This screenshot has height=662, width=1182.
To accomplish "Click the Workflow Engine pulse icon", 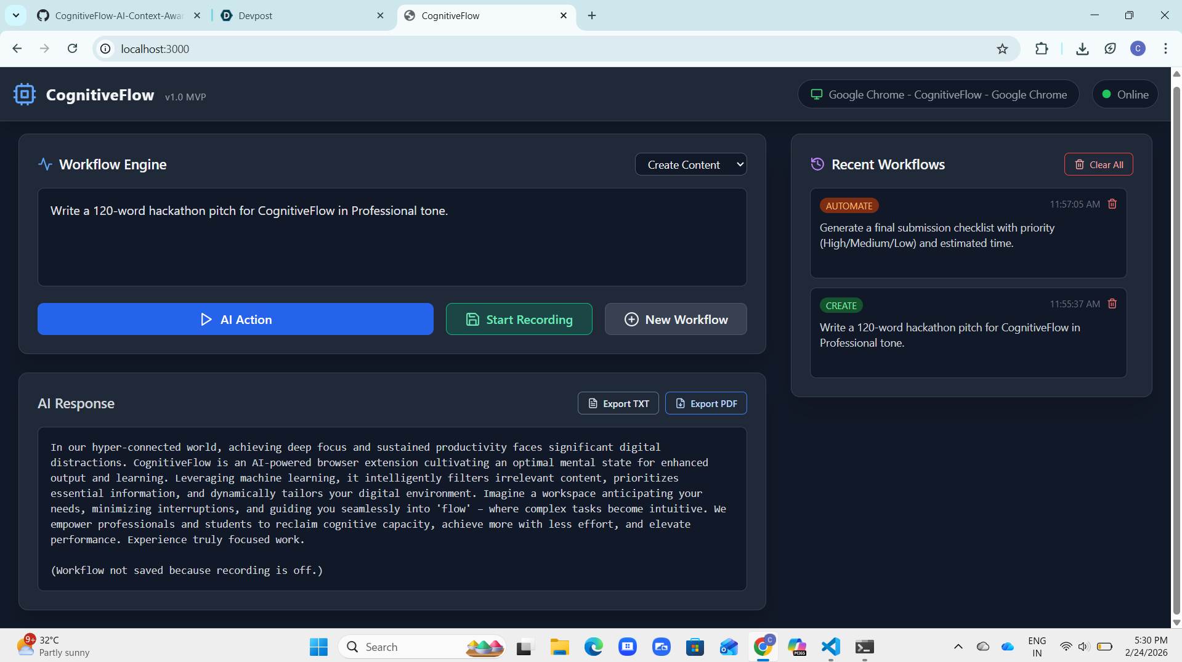I will tap(45, 164).
